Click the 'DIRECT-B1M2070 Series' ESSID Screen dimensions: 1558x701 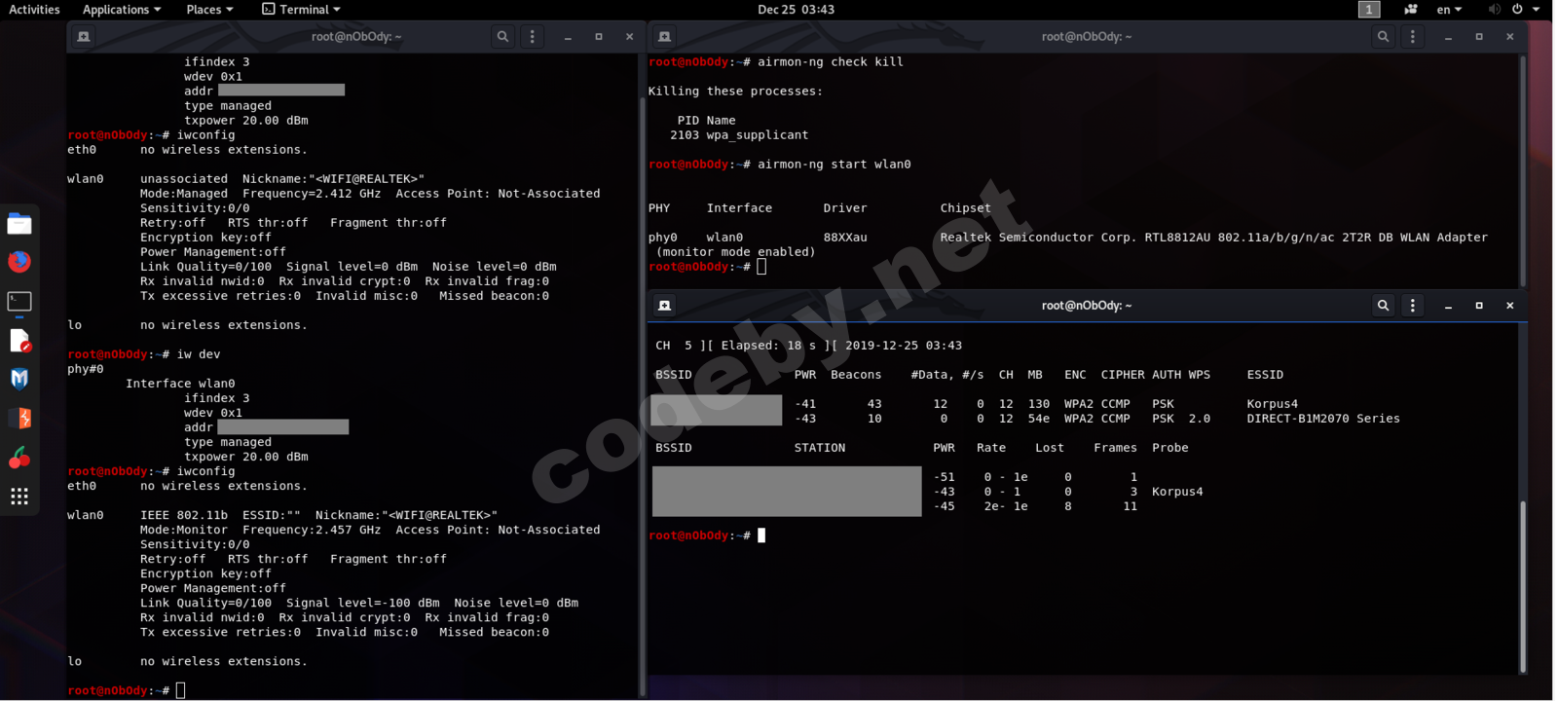pos(1323,419)
